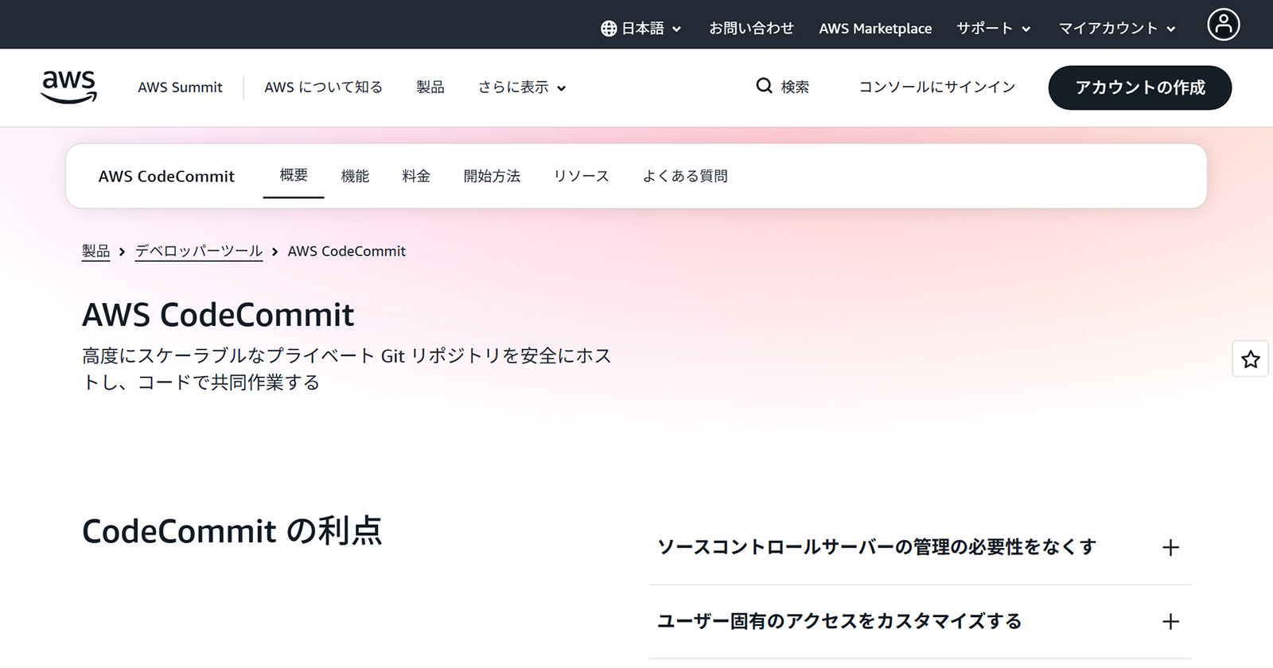Viewport: 1273px width, 668px height.
Task: Open AWS Summit link
Action: click(180, 87)
